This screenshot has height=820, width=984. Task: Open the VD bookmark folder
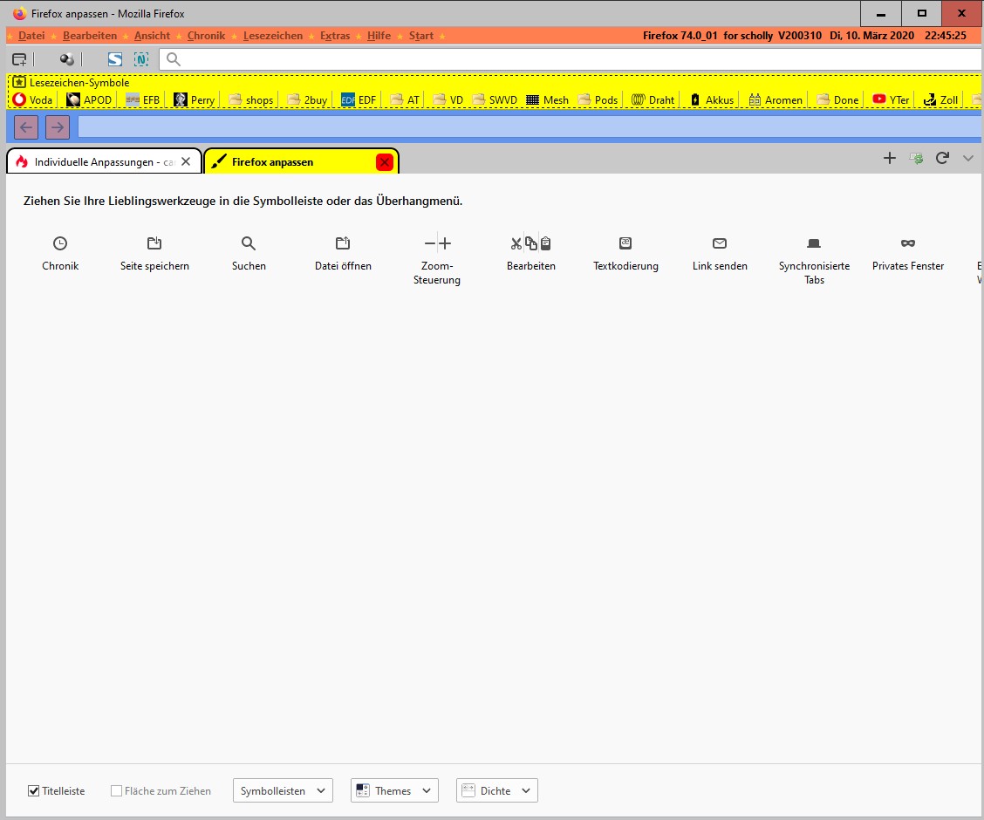pyautogui.click(x=448, y=99)
